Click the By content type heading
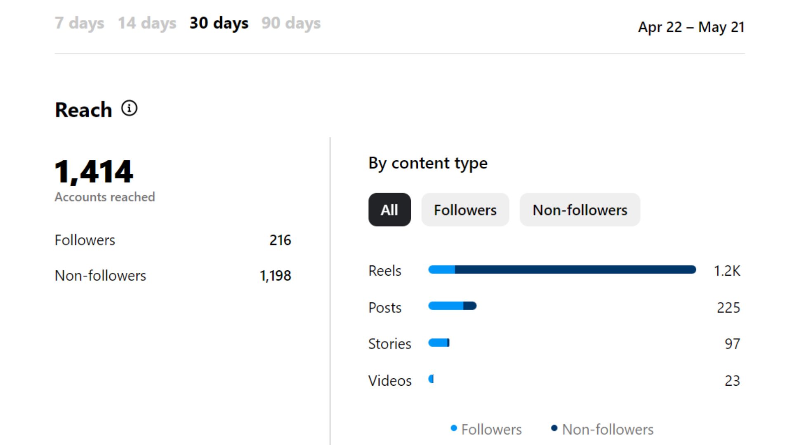The image size is (792, 445). [428, 163]
